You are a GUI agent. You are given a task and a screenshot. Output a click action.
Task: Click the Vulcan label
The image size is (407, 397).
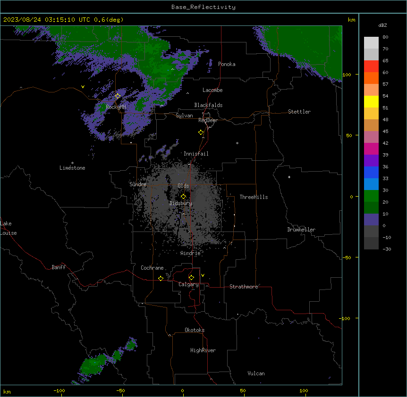tap(256, 373)
